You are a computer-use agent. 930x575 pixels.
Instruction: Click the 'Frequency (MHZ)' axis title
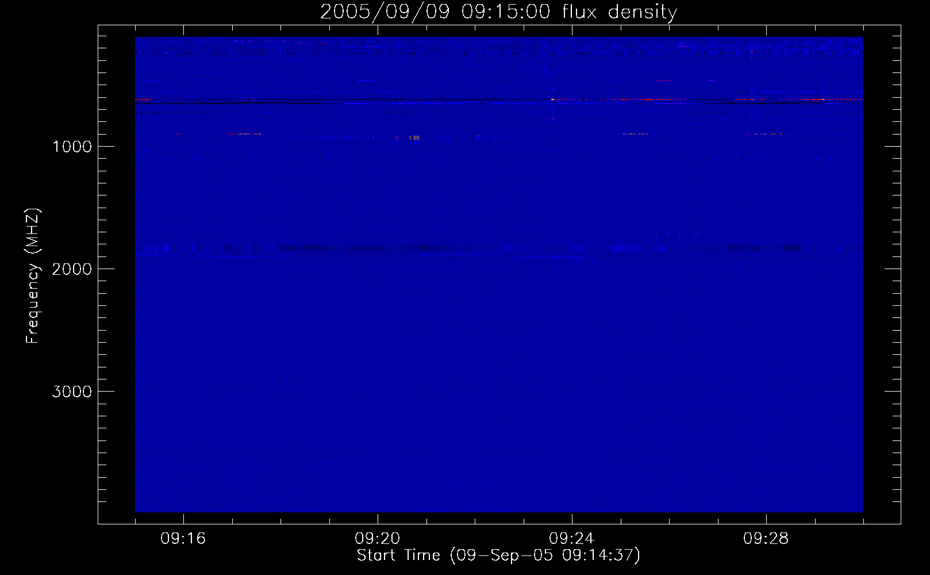[32, 276]
